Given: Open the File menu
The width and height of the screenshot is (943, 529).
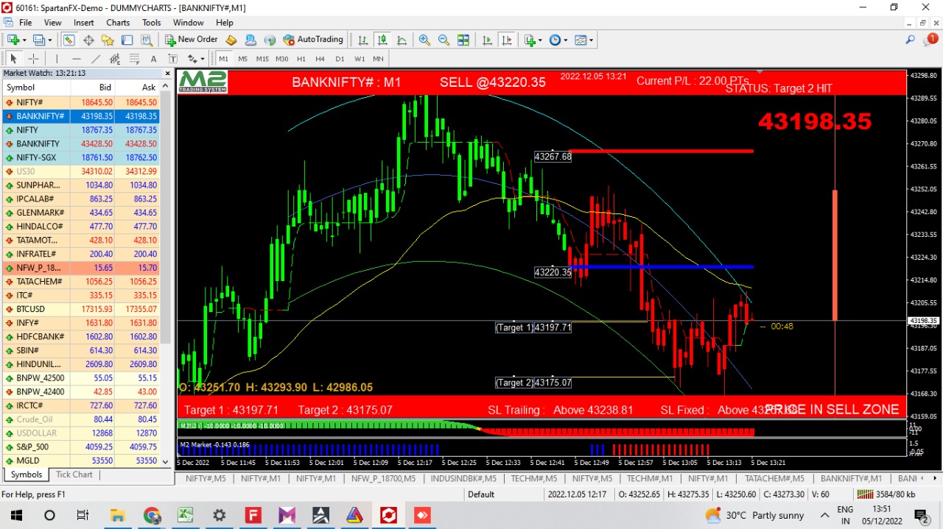Looking at the screenshot, I should [x=26, y=23].
